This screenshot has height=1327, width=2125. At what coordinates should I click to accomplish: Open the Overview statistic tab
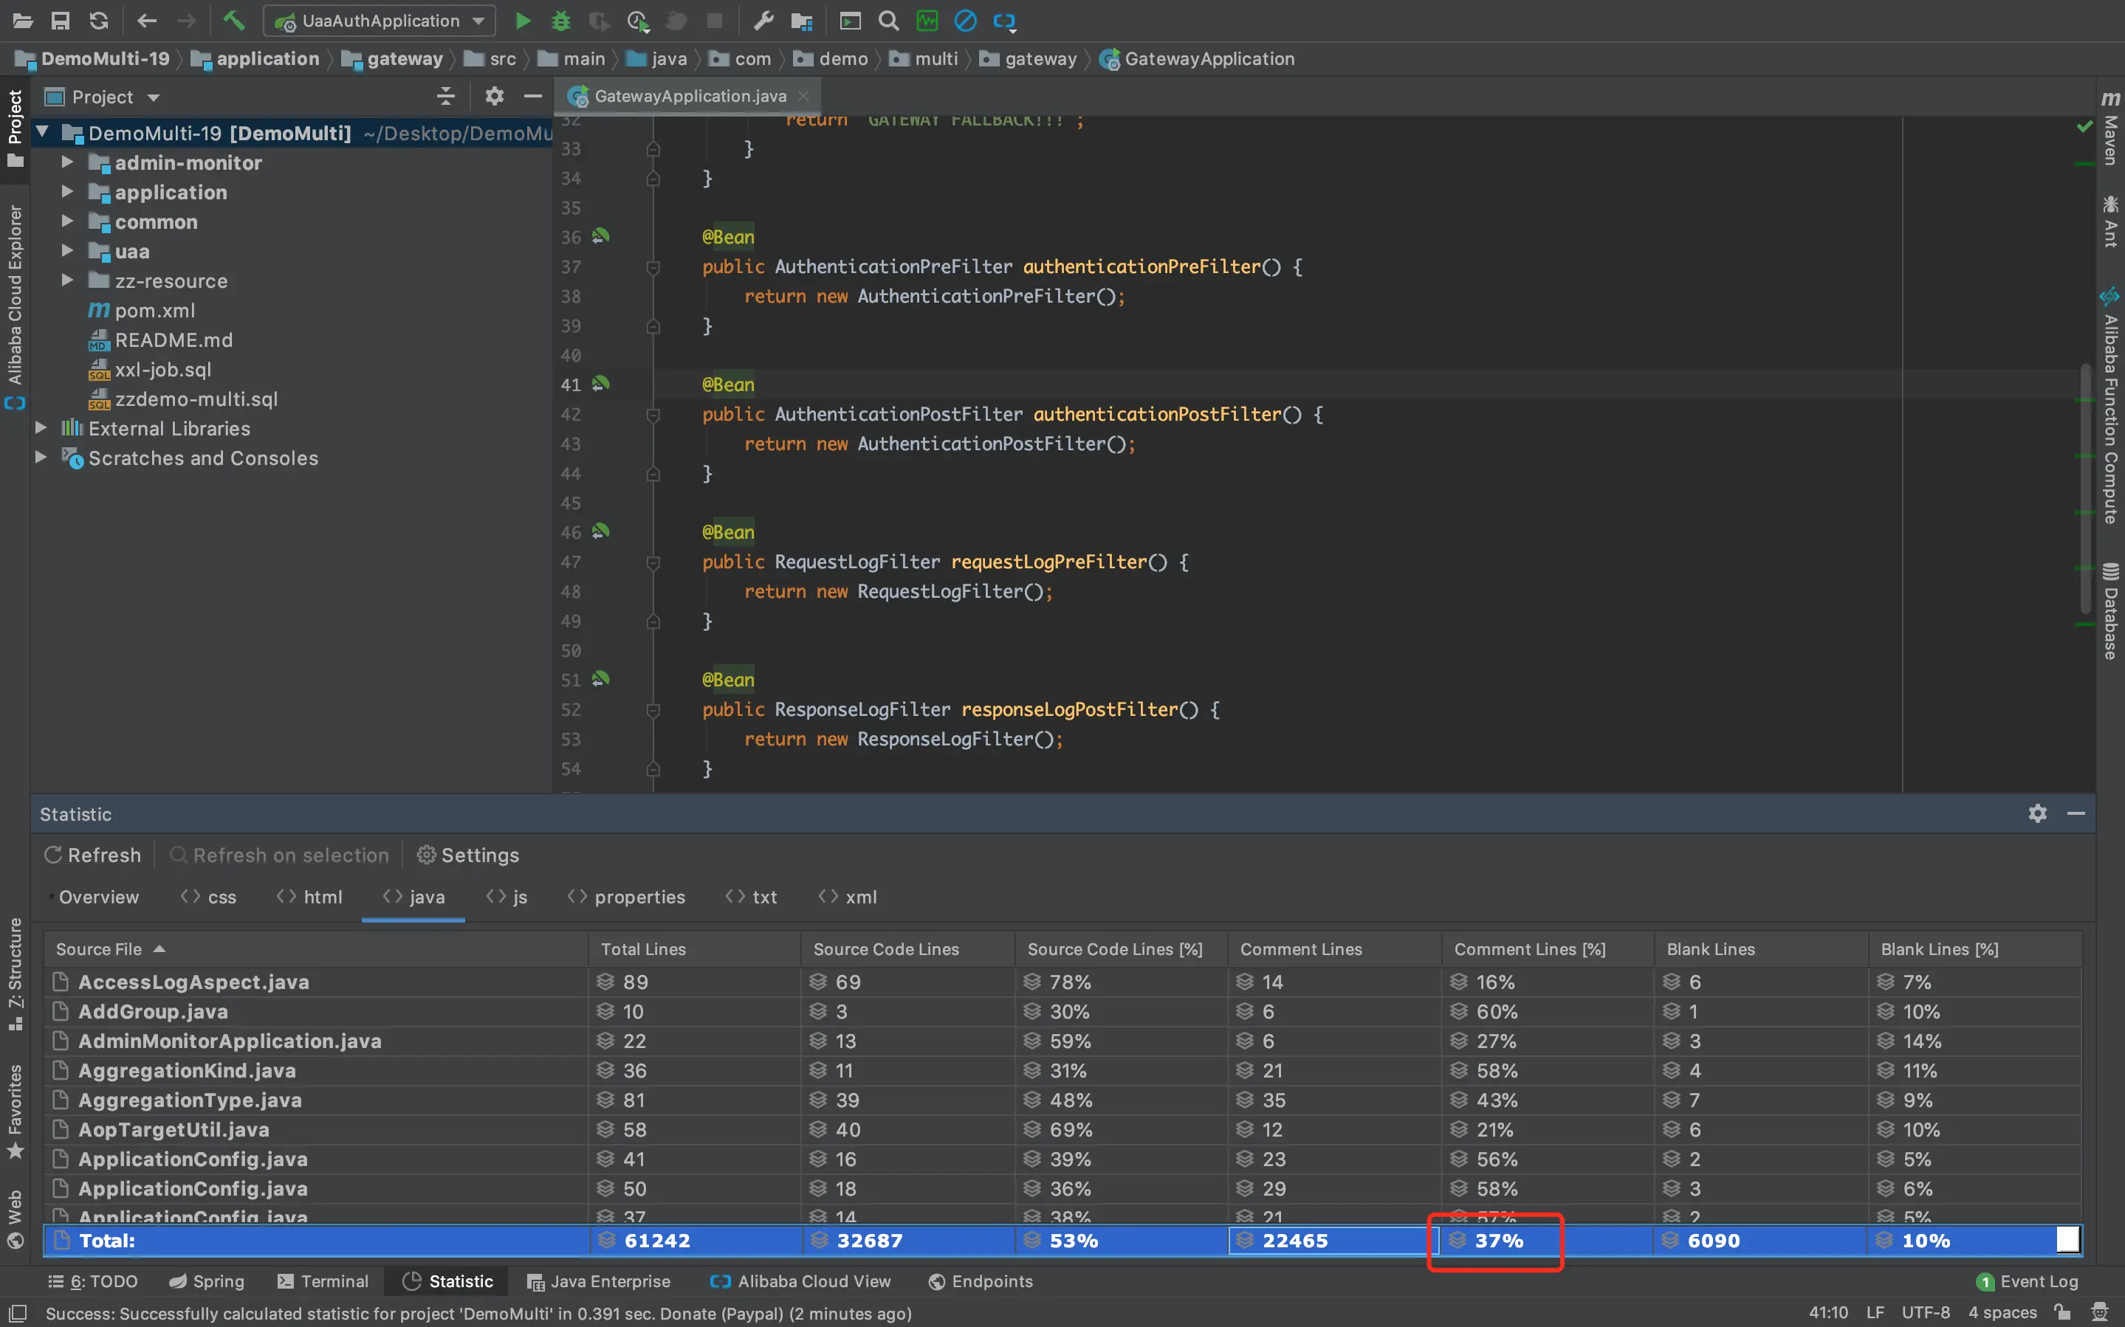97,897
